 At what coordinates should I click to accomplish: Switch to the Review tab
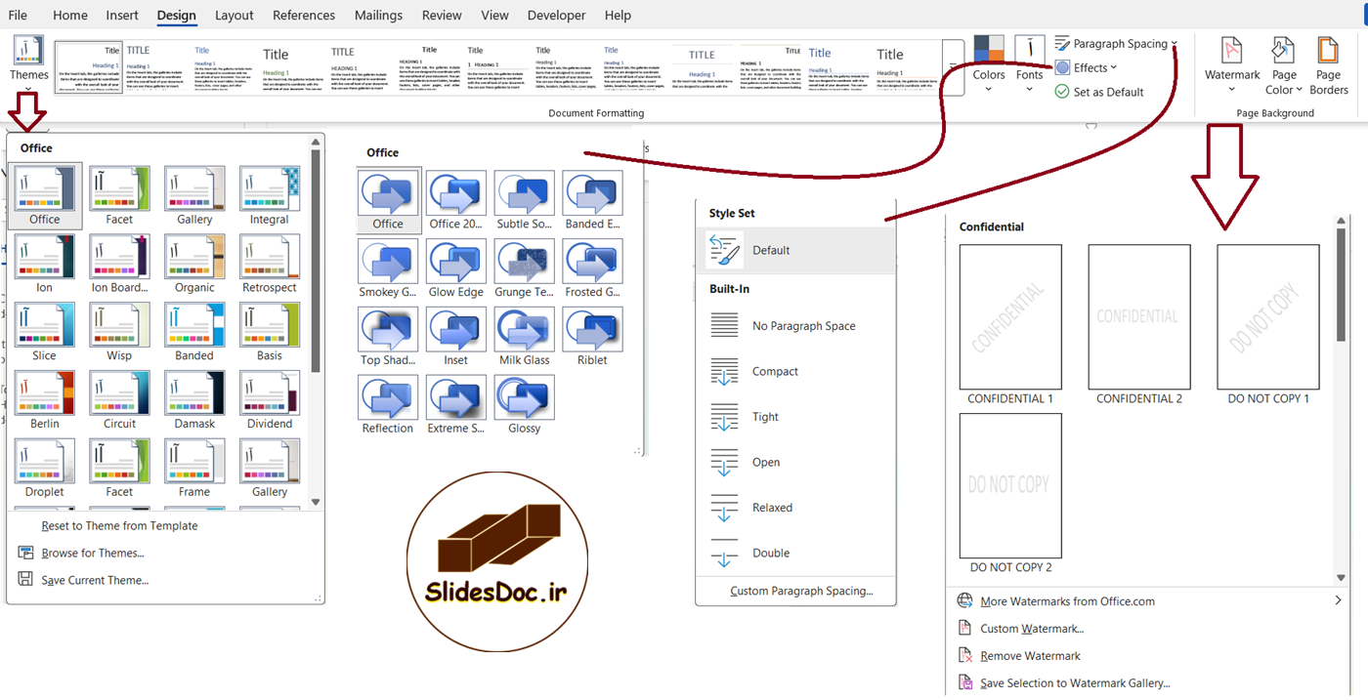pyautogui.click(x=442, y=16)
